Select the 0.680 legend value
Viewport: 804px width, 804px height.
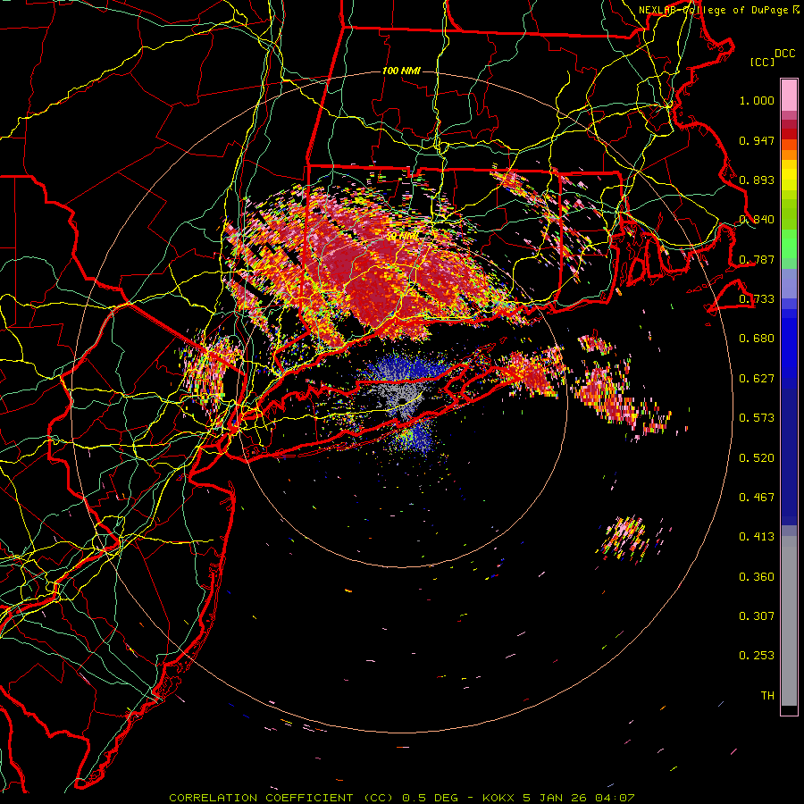[x=757, y=339]
